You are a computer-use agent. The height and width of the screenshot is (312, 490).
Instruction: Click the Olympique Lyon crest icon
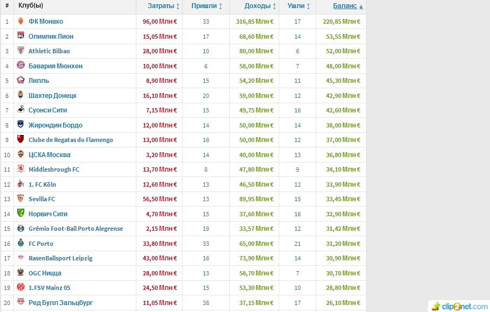pos(20,36)
